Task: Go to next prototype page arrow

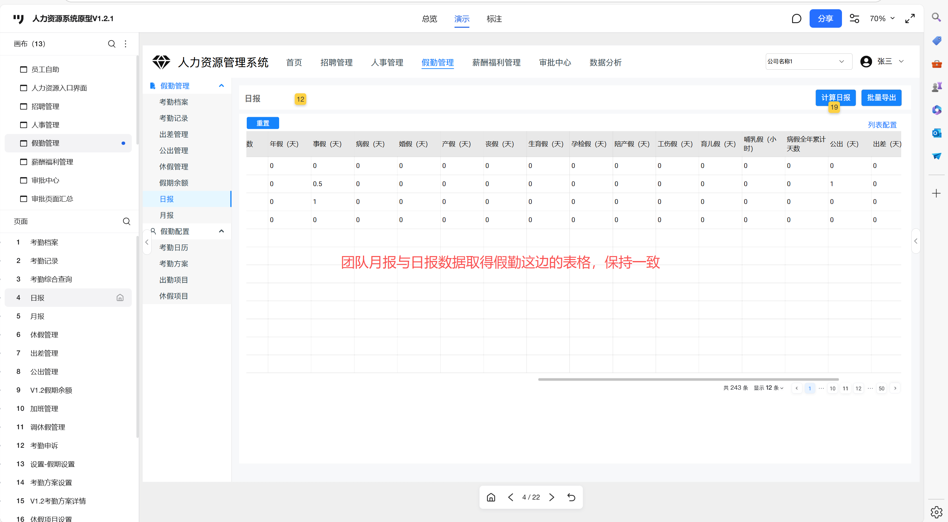Action: (x=551, y=497)
